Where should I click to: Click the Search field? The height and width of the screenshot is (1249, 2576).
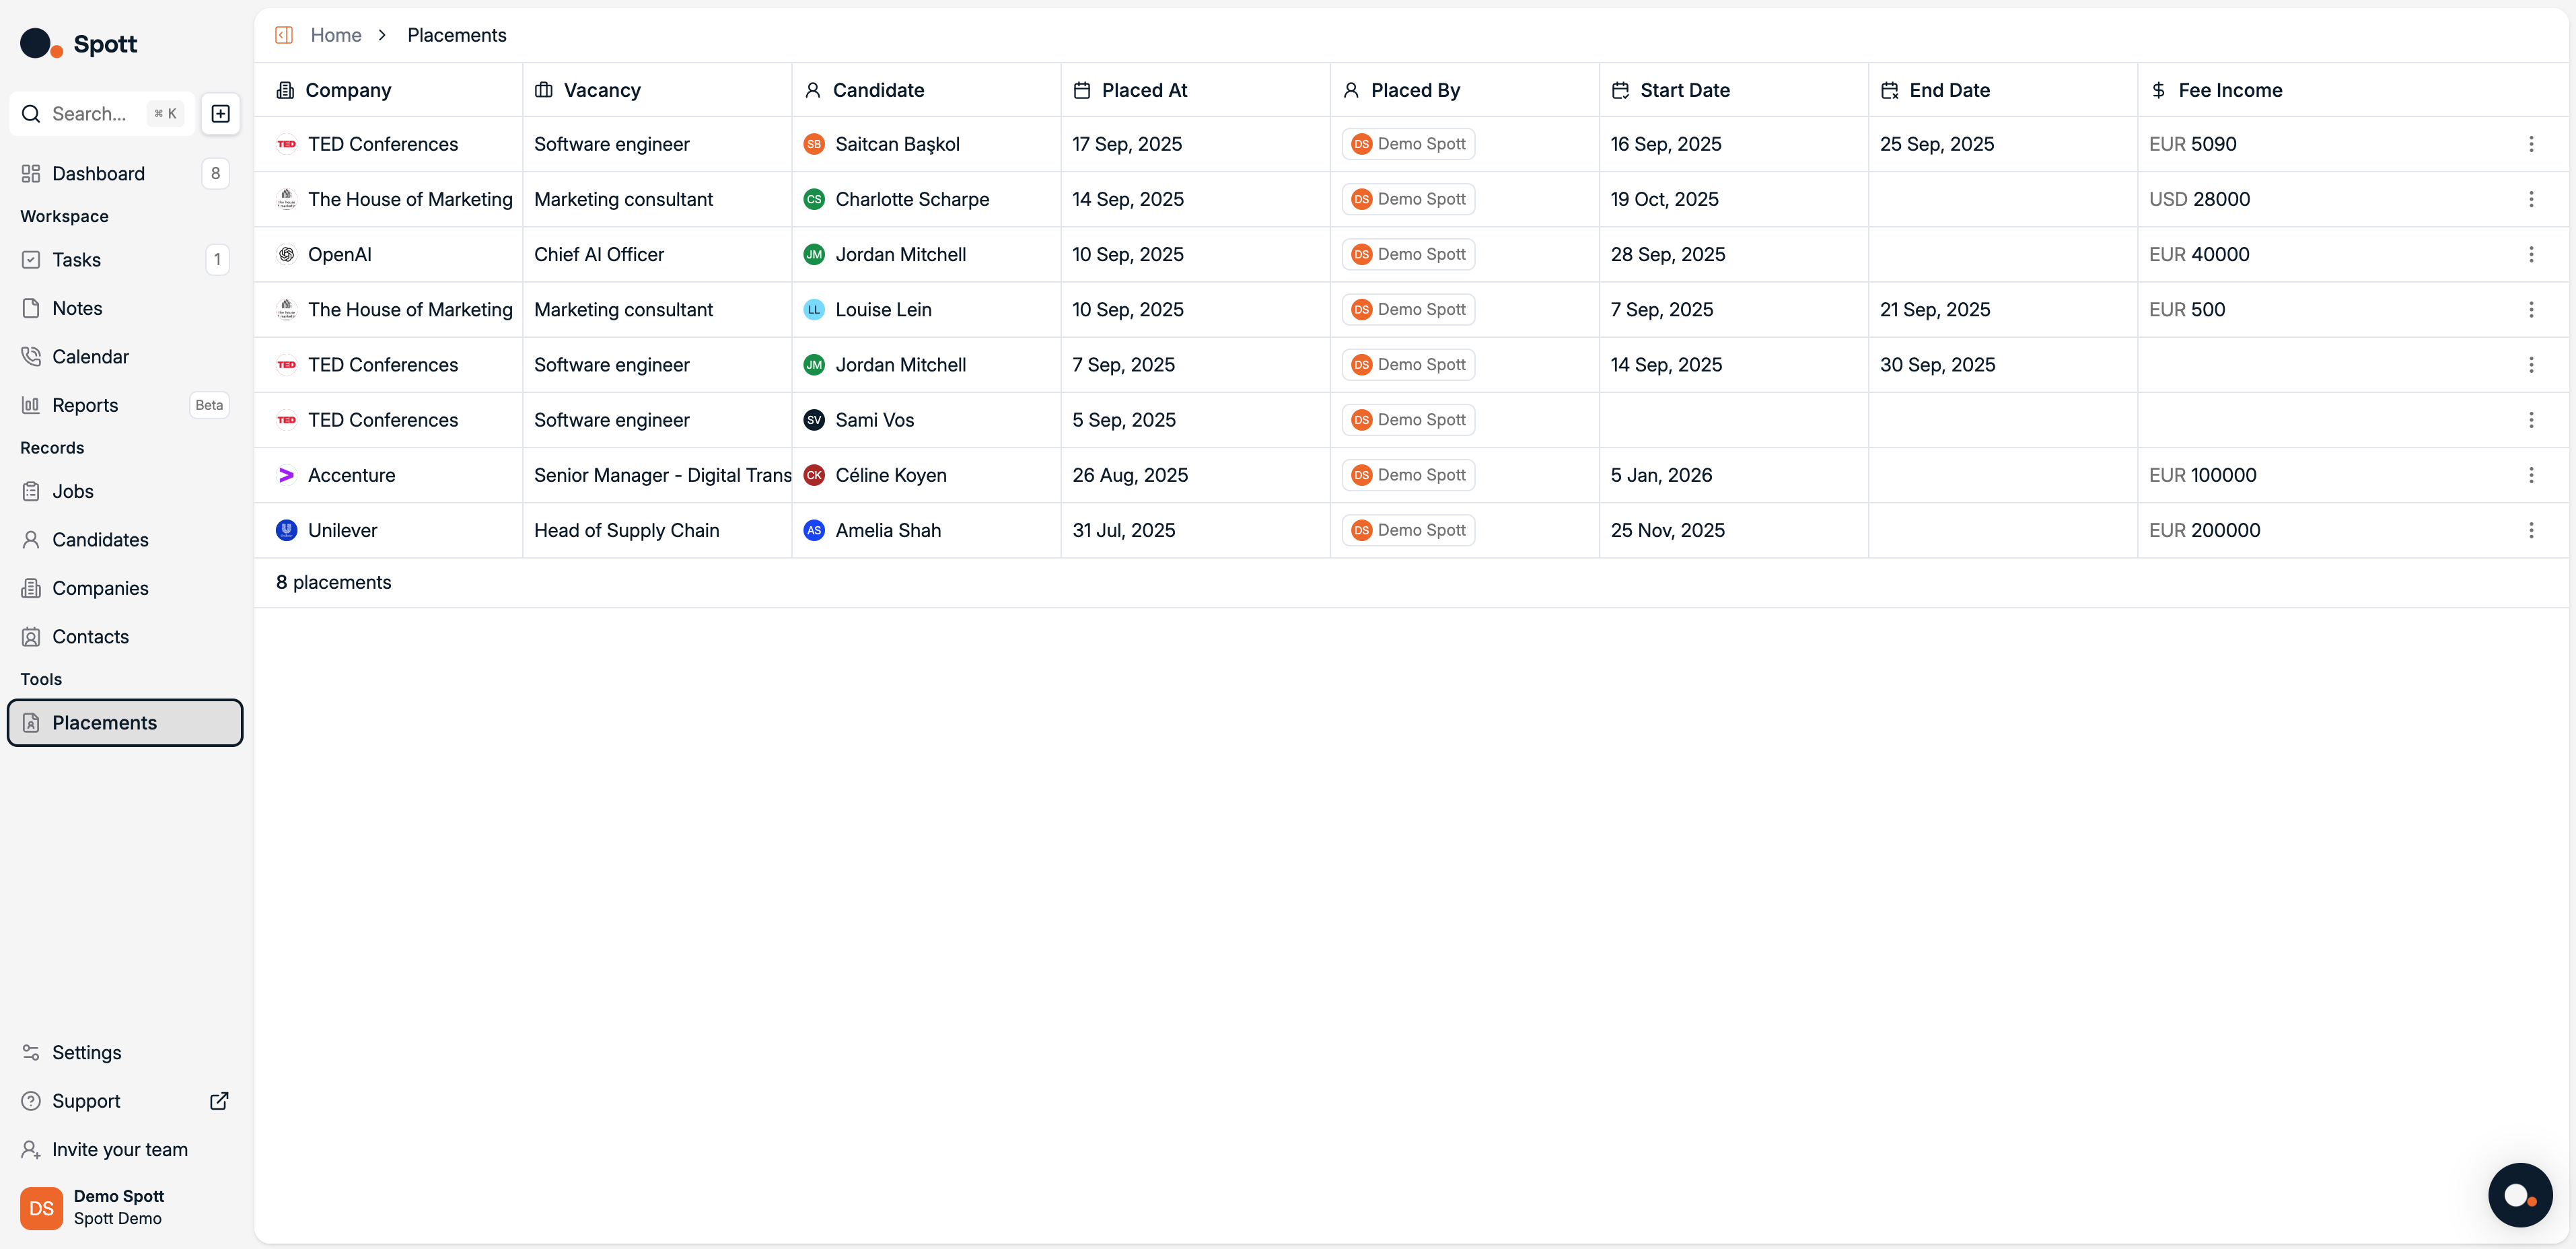pyautogui.click(x=102, y=114)
